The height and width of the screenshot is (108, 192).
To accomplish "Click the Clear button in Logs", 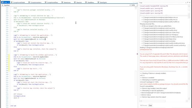I will pos(150,105).
